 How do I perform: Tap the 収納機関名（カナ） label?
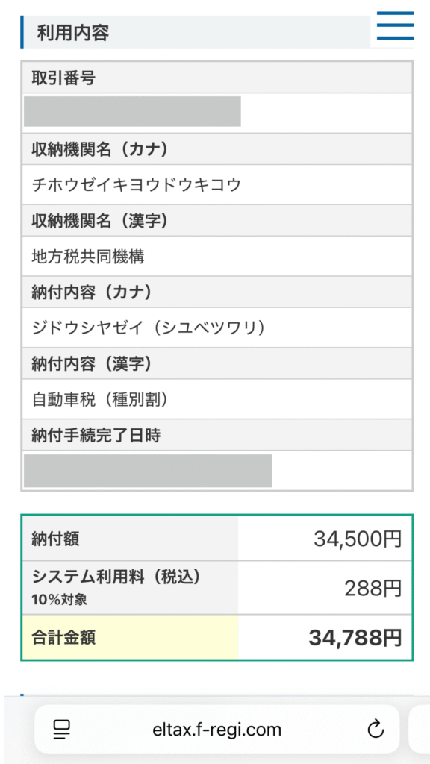[x=100, y=149]
